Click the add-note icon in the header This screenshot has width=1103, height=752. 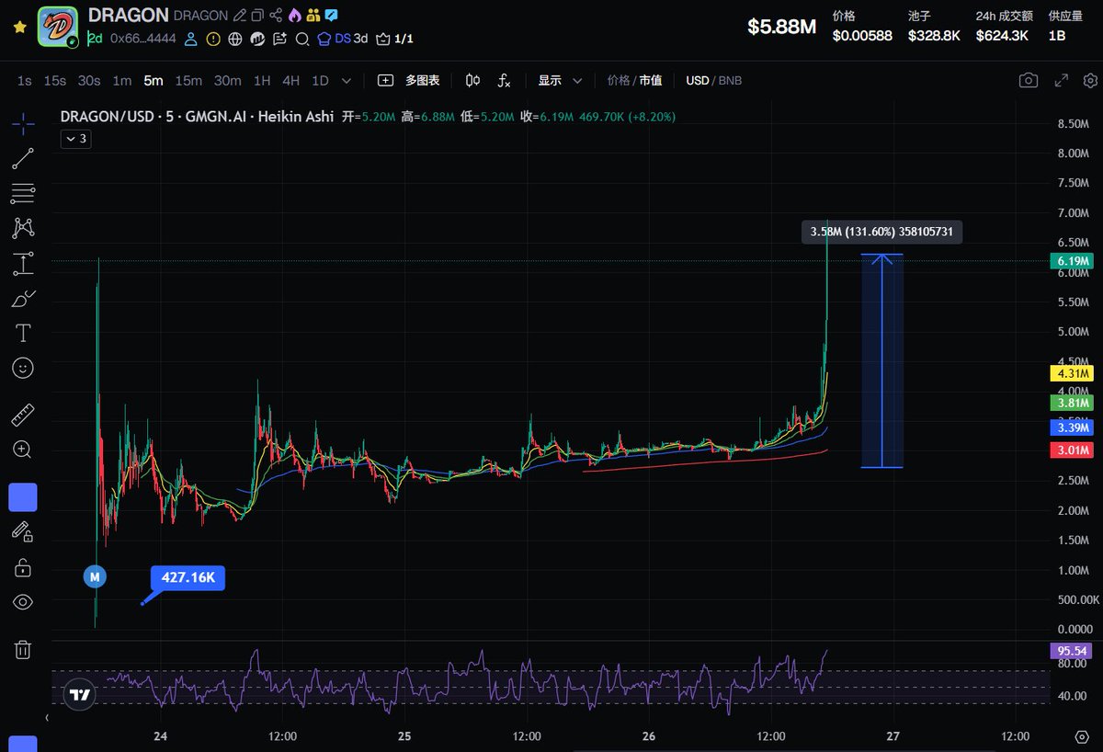279,39
